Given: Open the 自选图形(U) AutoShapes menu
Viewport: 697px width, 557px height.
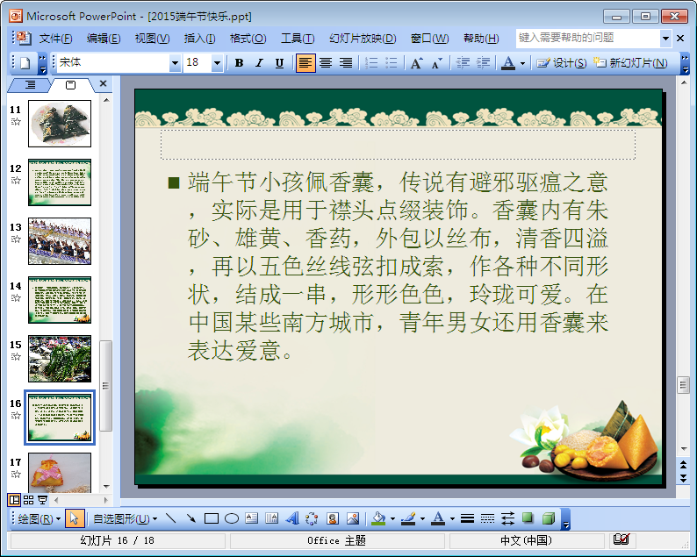Looking at the screenshot, I should (x=126, y=518).
